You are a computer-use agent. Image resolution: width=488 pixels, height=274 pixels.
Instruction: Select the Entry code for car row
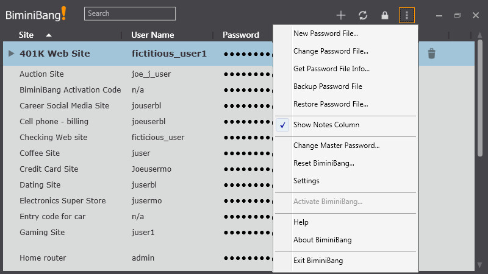click(x=52, y=217)
